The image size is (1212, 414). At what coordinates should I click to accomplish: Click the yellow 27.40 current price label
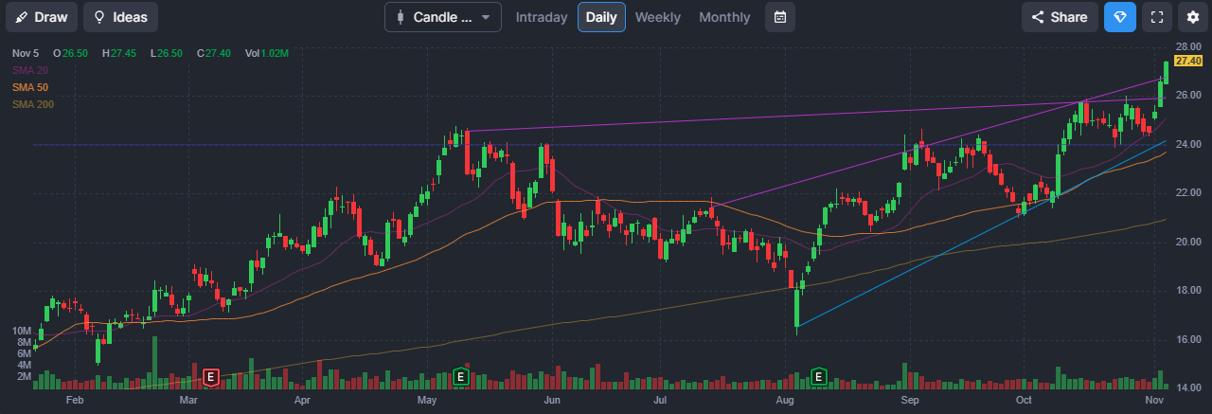click(x=1188, y=61)
